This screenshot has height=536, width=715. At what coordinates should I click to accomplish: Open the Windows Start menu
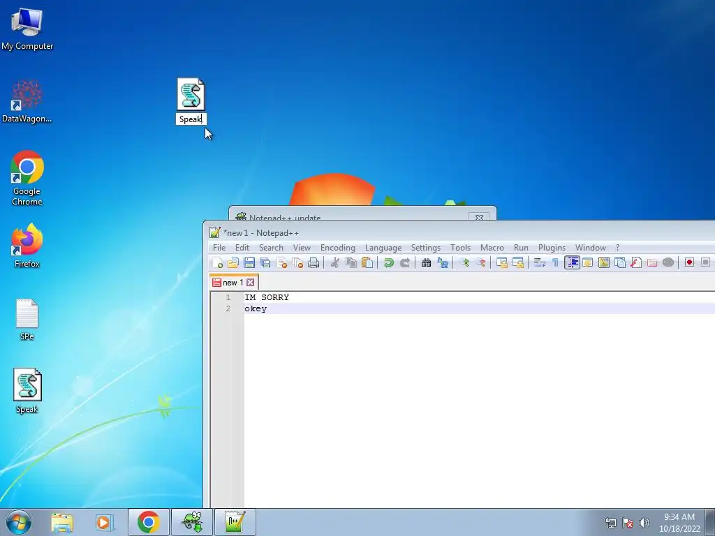pos(18,522)
